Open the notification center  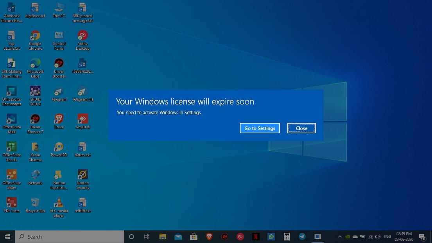pos(423,236)
